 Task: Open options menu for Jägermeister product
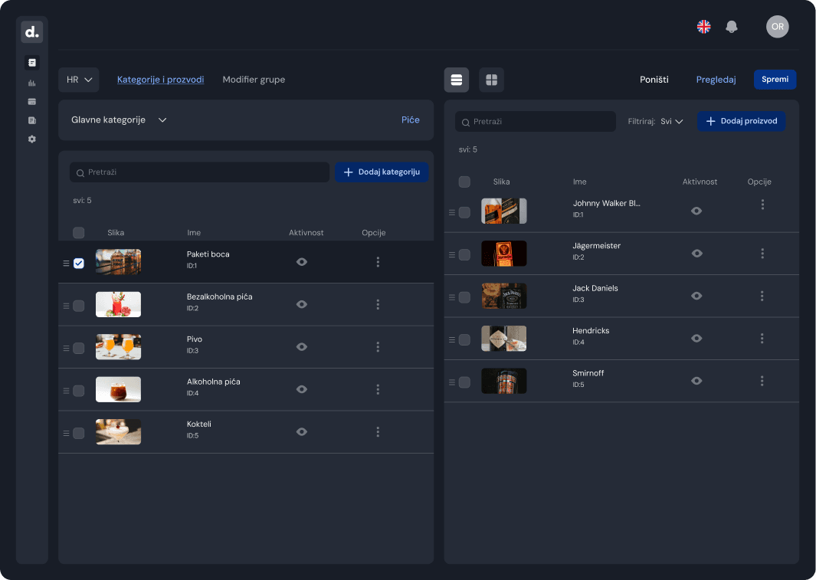pos(762,254)
